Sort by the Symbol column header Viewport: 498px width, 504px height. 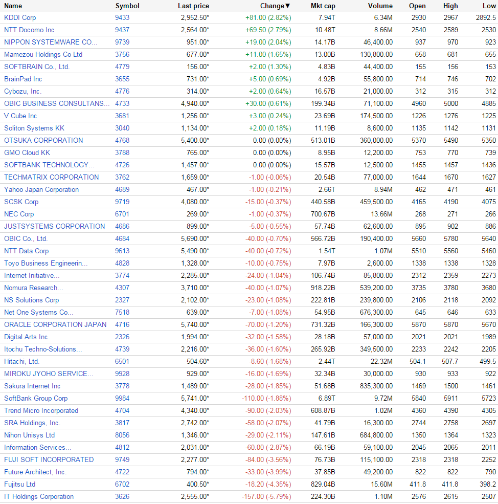click(x=127, y=6)
